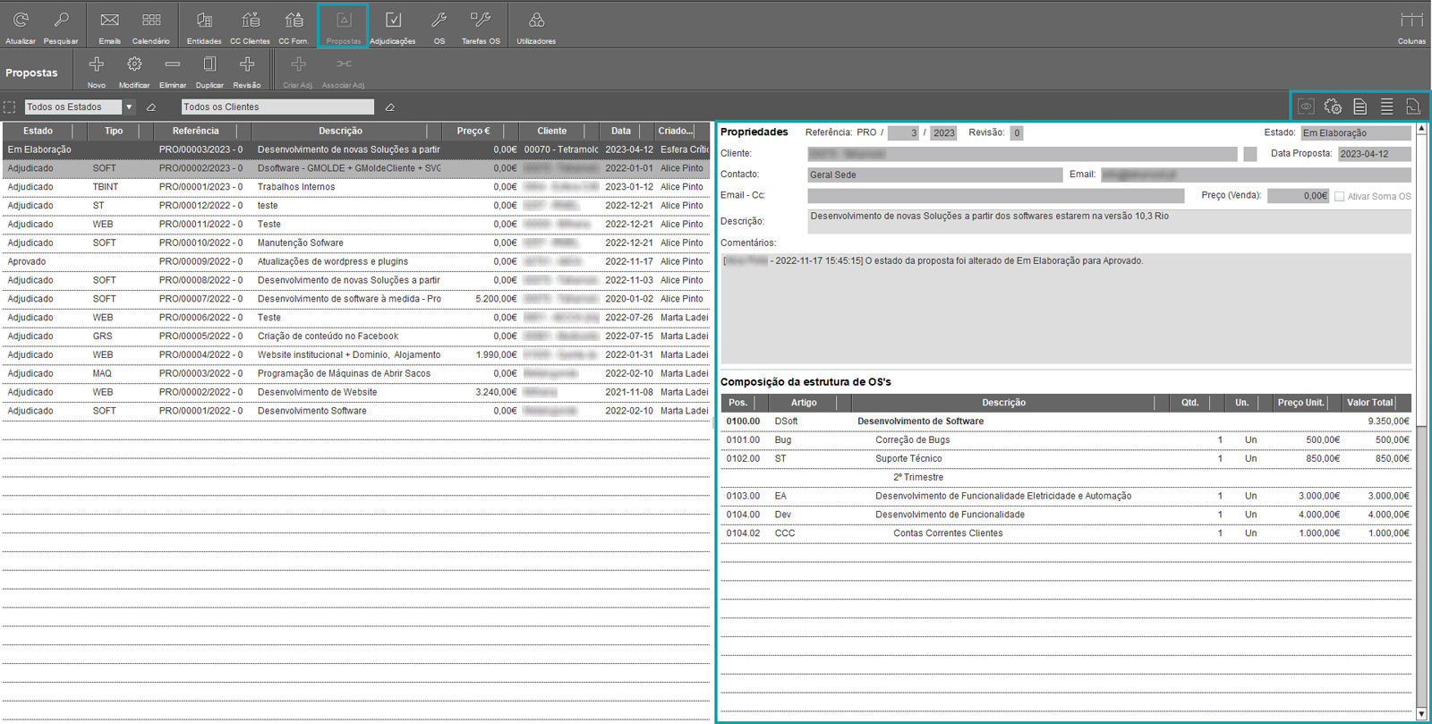Toggle the eye preview icon above Propriedades

(x=1306, y=106)
